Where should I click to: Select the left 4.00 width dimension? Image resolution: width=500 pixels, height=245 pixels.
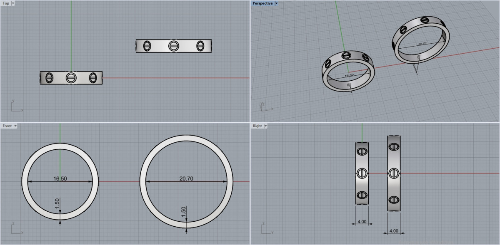click(362, 222)
